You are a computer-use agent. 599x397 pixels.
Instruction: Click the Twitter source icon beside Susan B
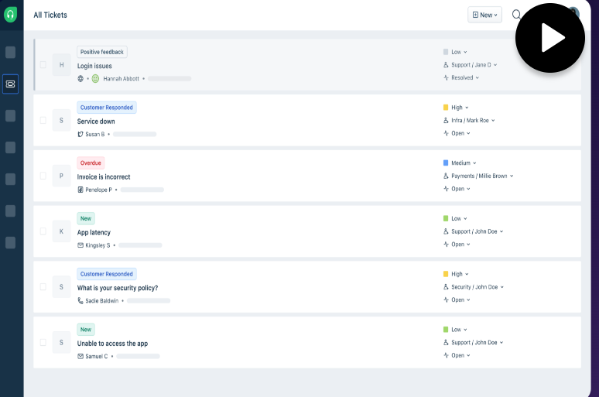(80, 134)
